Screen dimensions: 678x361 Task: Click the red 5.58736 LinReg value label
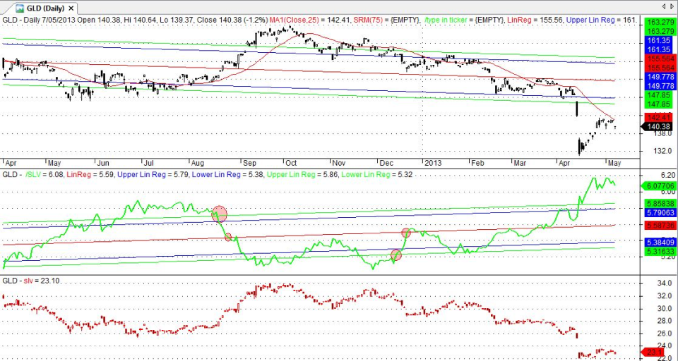pyautogui.click(x=659, y=226)
